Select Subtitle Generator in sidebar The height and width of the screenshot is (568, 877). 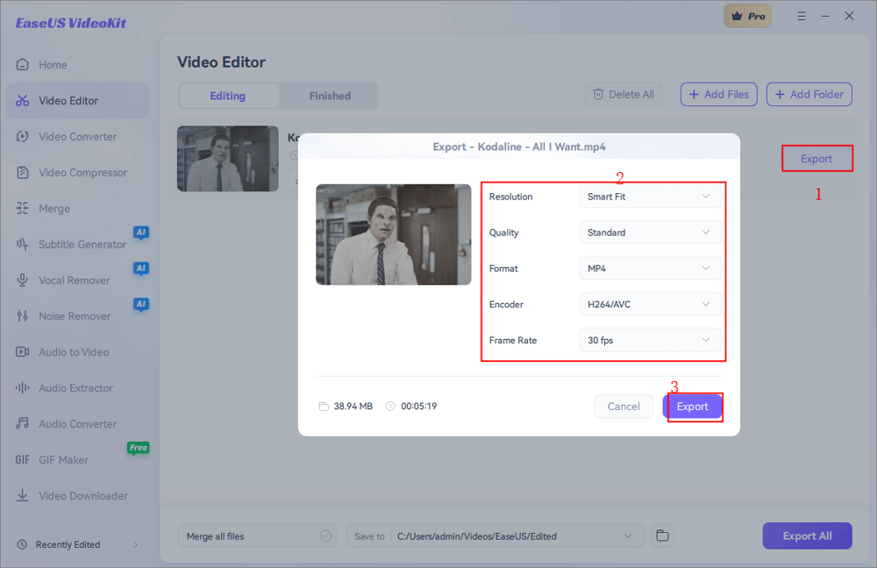[78, 244]
